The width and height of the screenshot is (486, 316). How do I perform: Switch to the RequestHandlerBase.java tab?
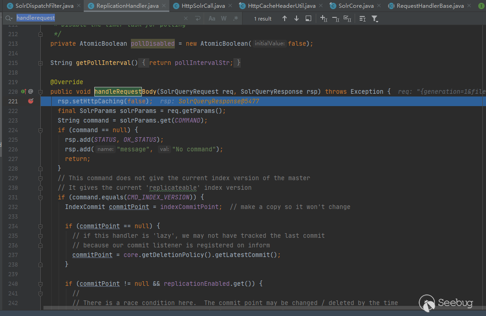pyautogui.click(x=430, y=6)
